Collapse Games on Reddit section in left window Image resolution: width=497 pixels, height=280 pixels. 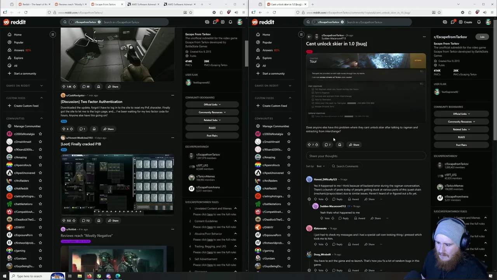click(42, 86)
